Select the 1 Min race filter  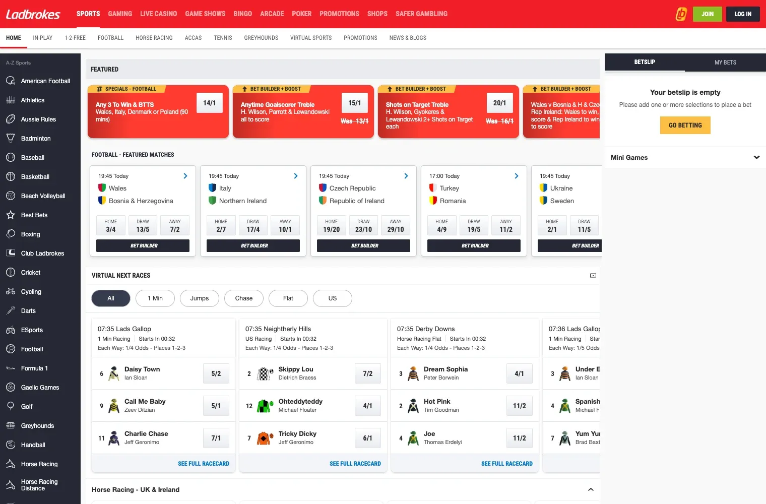pyautogui.click(x=155, y=298)
